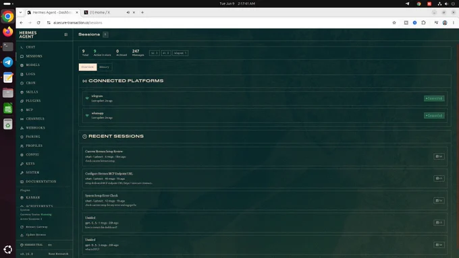
Task: Click the address bar URL
Action: tap(78, 22)
